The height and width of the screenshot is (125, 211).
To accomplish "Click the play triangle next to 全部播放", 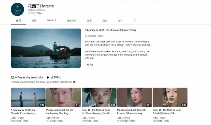I will point(48,77).
